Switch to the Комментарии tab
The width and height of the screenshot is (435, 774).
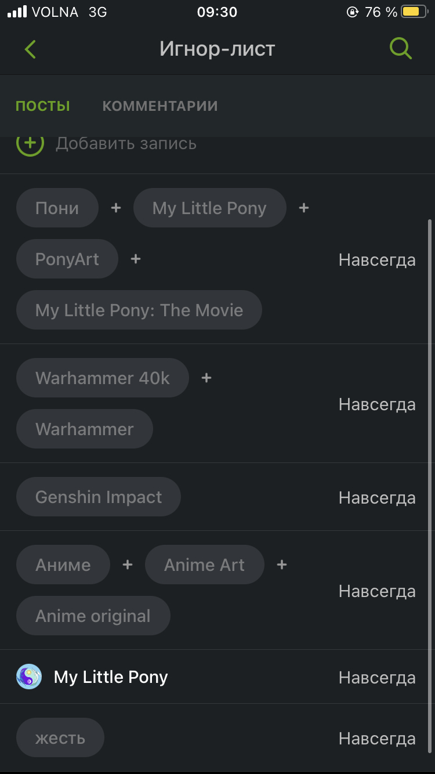pyautogui.click(x=160, y=106)
